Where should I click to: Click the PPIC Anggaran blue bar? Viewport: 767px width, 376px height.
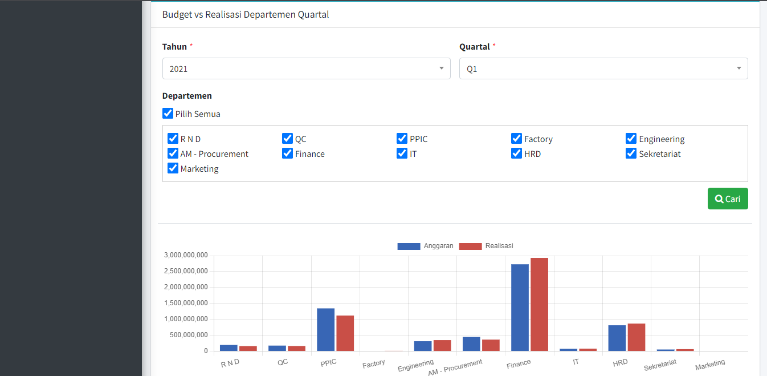[x=325, y=329]
